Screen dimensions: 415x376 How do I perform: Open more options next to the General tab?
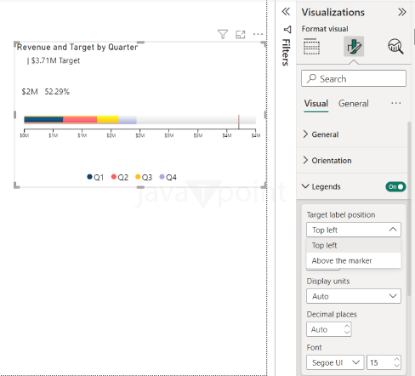click(395, 103)
